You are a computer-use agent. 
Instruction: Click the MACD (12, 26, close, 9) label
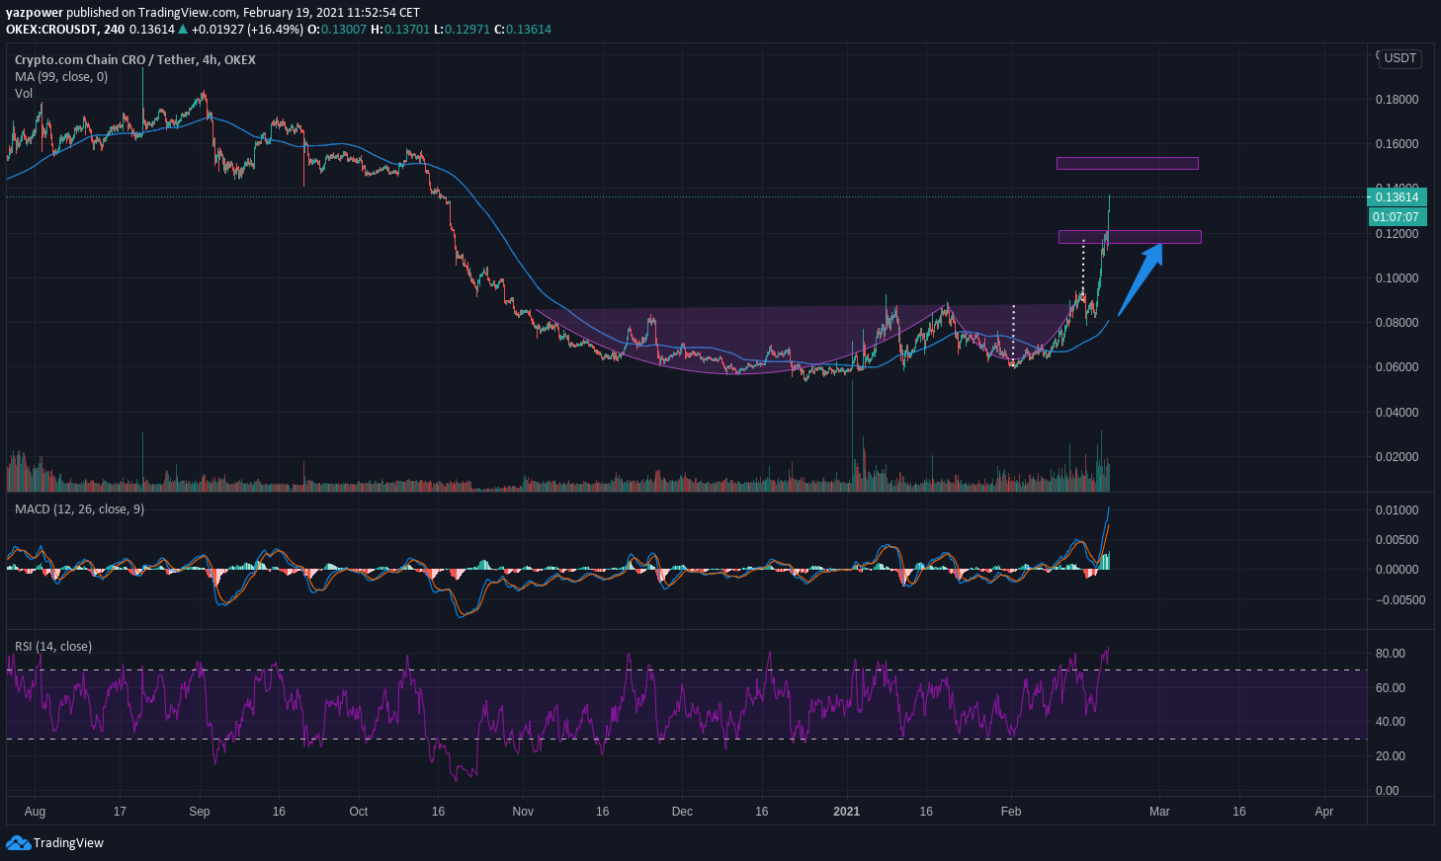79,509
